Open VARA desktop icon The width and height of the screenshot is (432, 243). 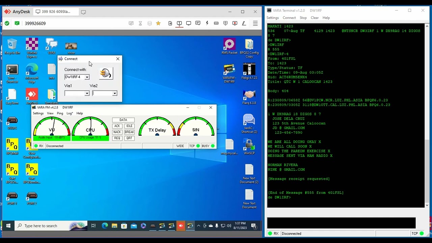(x=51, y=46)
